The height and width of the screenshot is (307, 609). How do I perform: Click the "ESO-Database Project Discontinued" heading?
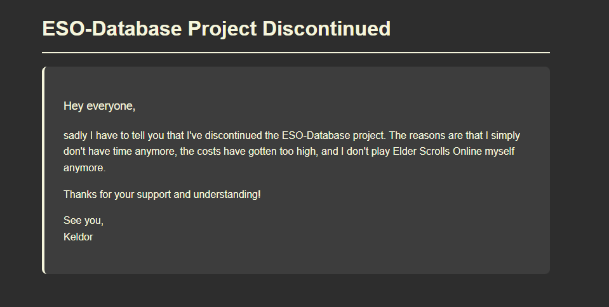coord(217,29)
